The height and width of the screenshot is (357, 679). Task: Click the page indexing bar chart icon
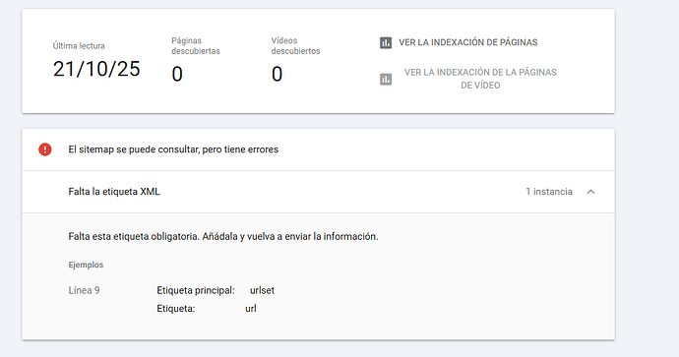point(386,42)
